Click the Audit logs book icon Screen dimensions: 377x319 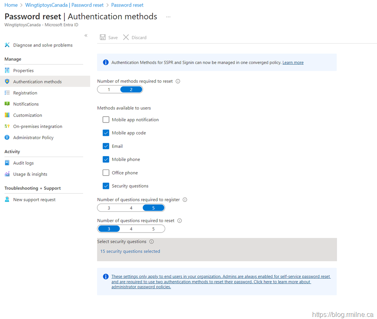7,163
